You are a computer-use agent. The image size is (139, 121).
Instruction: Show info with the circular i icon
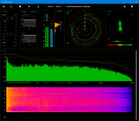coord(132,6)
